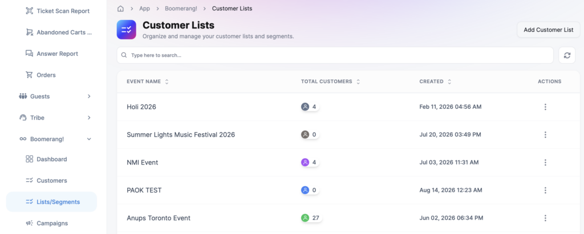The width and height of the screenshot is (584, 234).
Task: Click the Orders shopping cart icon
Action: coord(30,75)
